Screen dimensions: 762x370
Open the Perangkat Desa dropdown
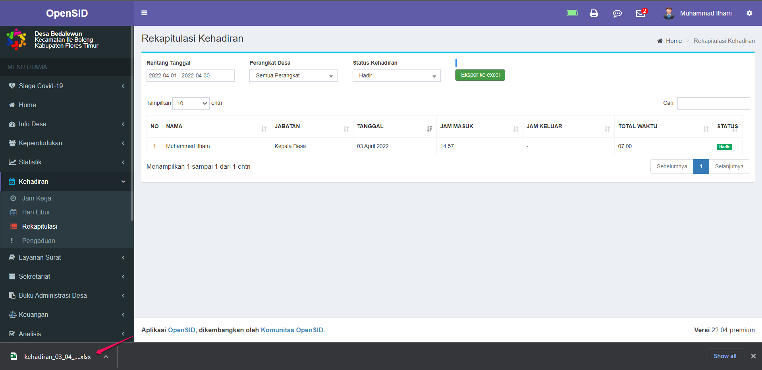tap(293, 75)
